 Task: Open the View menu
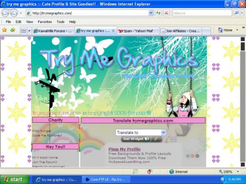(x=30, y=22)
